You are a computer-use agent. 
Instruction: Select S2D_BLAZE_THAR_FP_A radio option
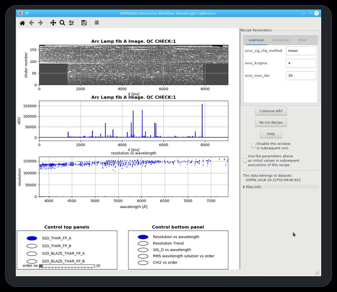[32, 254]
